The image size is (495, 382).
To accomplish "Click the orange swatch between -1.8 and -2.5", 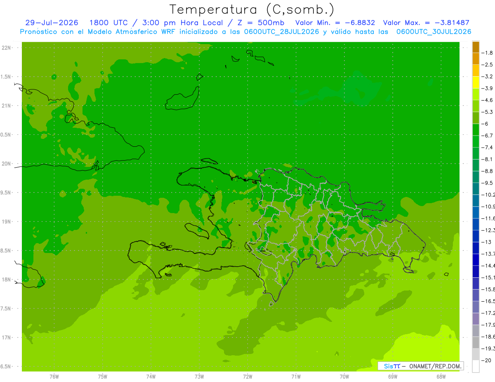I will coord(476,59).
